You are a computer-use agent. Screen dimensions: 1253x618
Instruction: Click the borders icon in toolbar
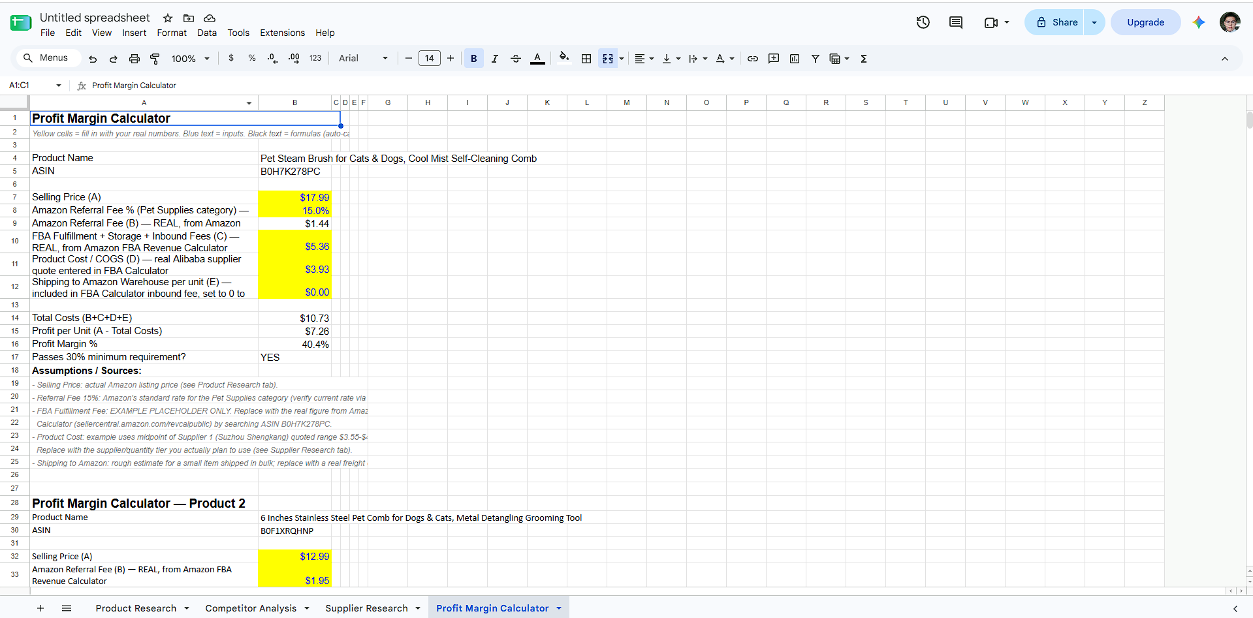pyautogui.click(x=586, y=59)
